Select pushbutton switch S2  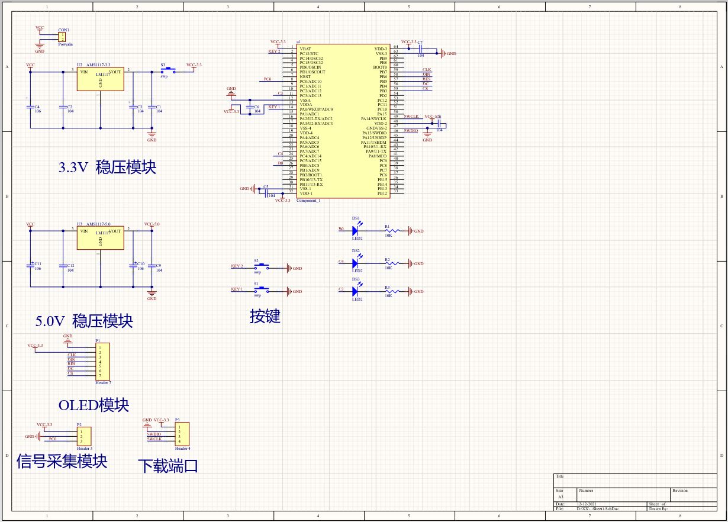click(x=261, y=267)
